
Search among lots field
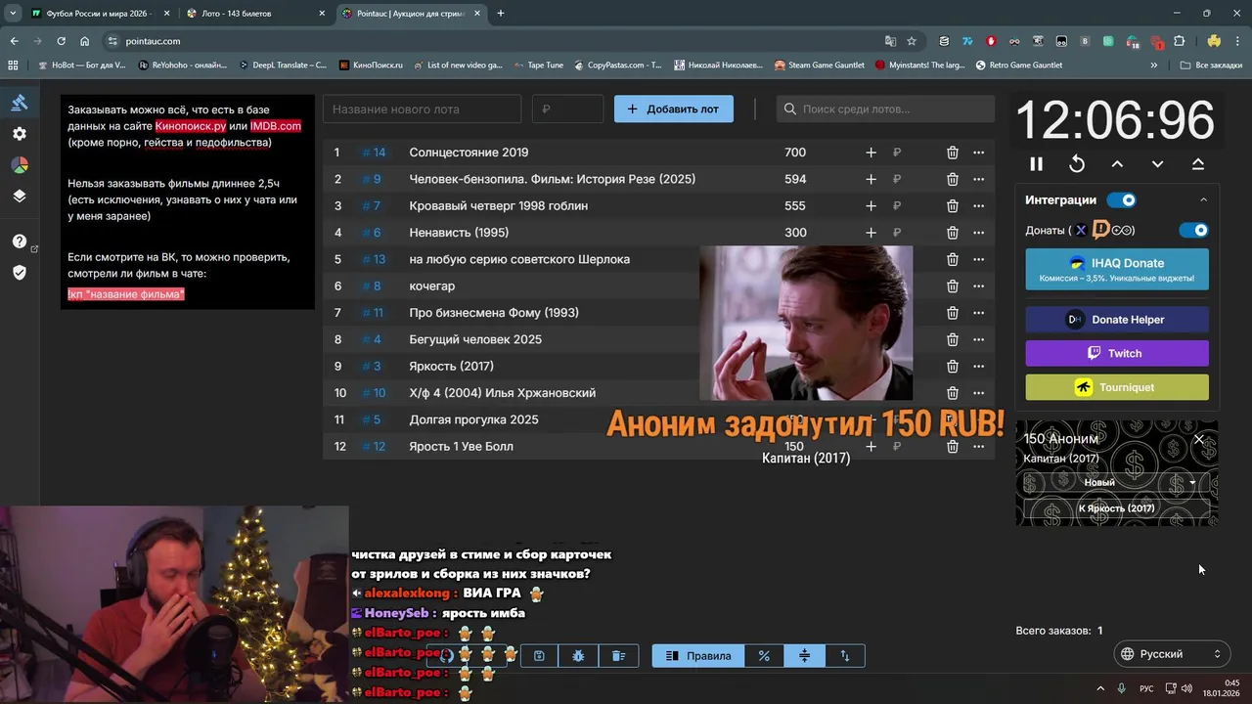coord(885,109)
